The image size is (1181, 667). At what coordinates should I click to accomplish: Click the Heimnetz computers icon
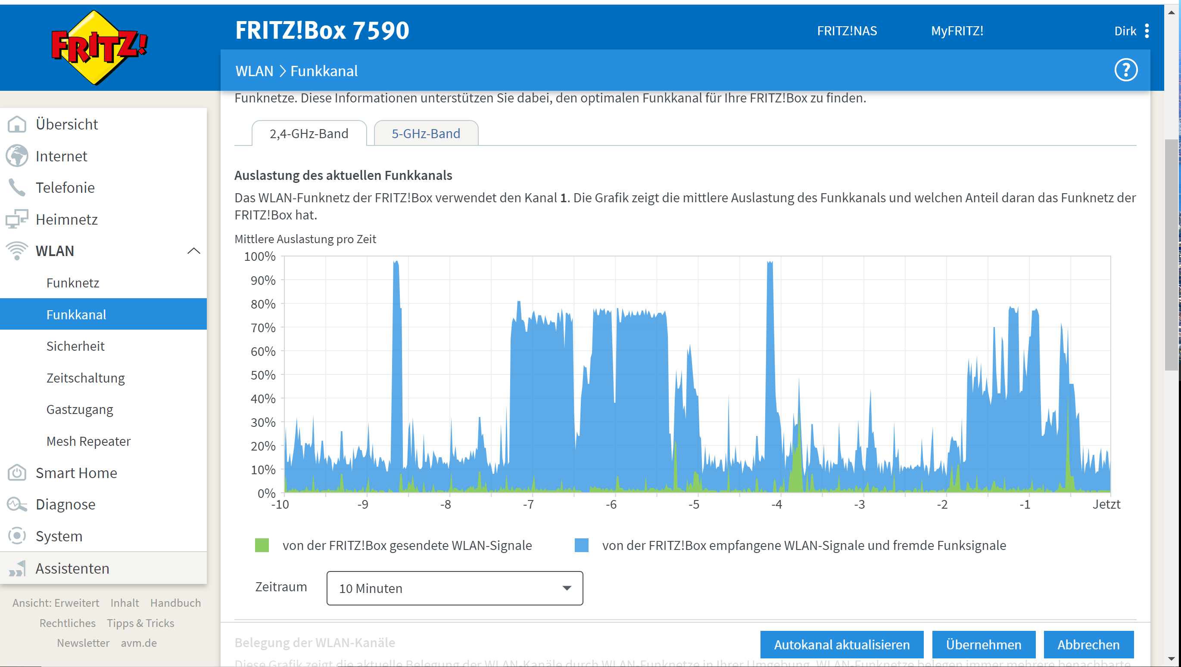coord(17,219)
